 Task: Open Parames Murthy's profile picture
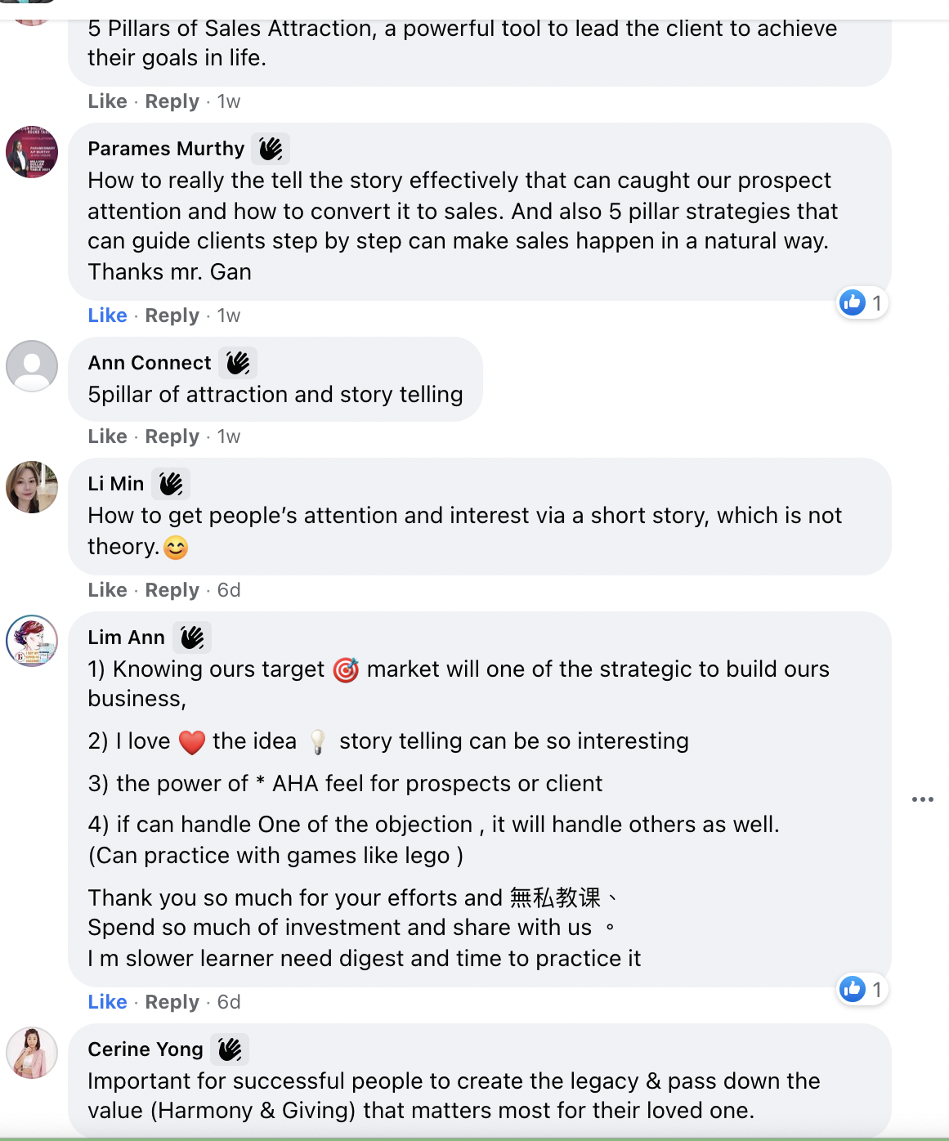(32, 152)
